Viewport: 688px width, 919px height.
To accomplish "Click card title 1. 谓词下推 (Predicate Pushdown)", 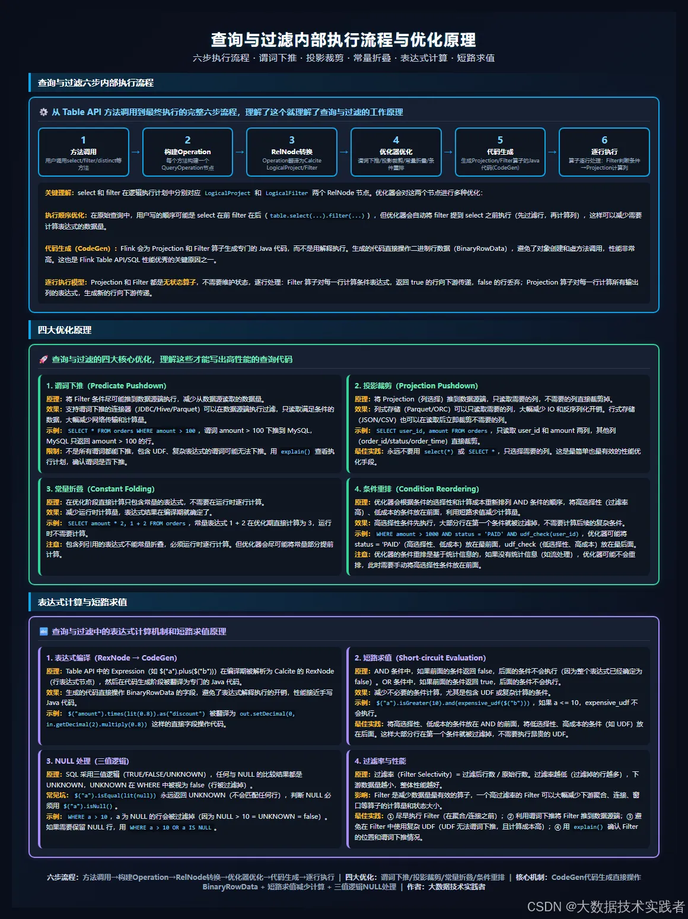I will pyautogui.click(x=106, y=386).
